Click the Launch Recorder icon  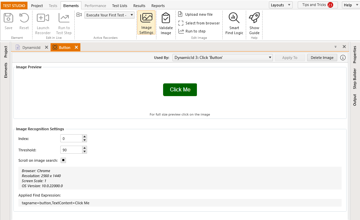point(43,18)
